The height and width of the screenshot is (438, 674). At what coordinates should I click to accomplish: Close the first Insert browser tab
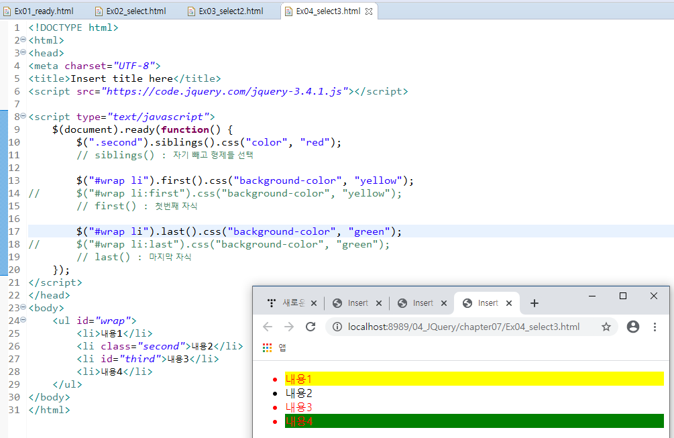click(379, 303)
